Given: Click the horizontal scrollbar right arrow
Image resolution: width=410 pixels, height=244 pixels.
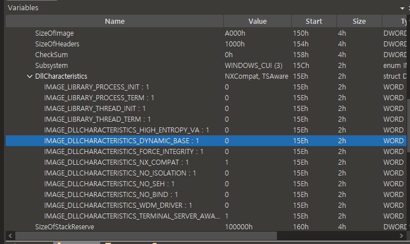Looking at the screenshot, I should coord(402,236).
